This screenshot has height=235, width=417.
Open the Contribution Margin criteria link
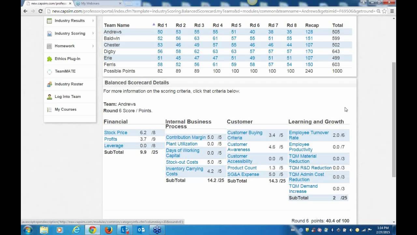186,137
